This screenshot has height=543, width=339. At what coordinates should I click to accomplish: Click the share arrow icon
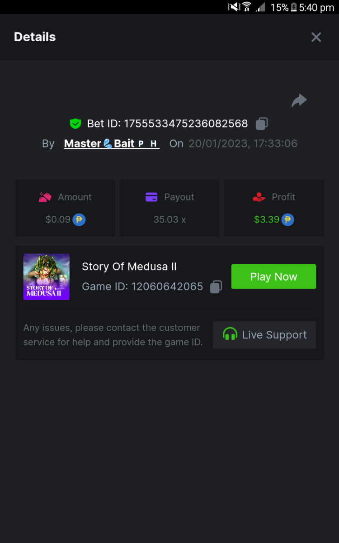pos(299,100)
